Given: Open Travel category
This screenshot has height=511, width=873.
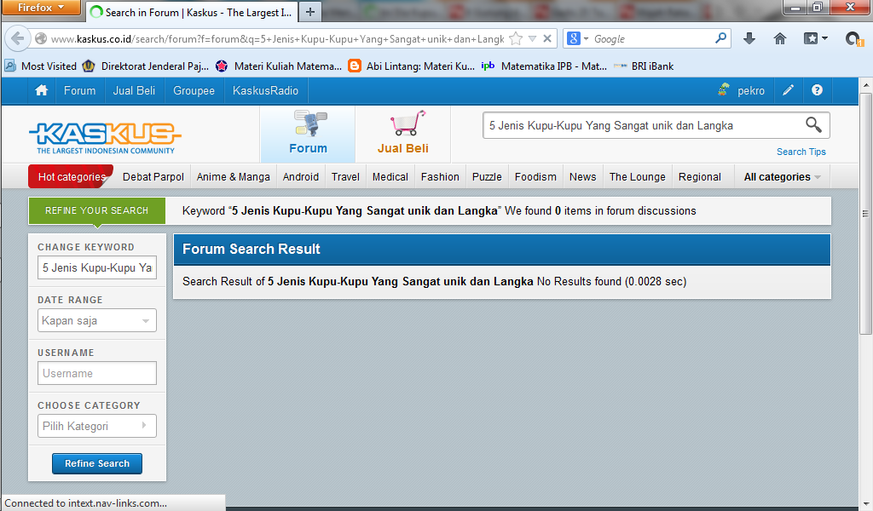Looking at the screenshot, I should [x=346, y=177].
